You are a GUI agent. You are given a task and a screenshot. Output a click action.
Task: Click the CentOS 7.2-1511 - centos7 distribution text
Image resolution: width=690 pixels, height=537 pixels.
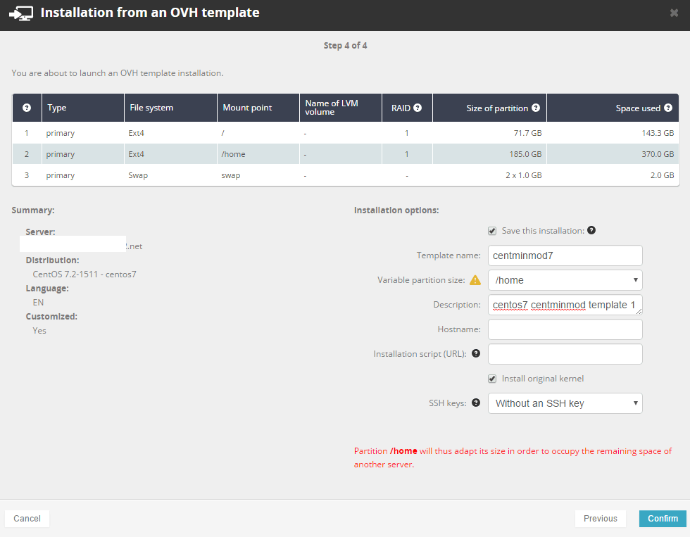click(x=84, y=274)
